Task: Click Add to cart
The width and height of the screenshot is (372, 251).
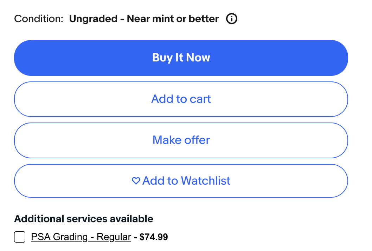Action: click(181, 99)
